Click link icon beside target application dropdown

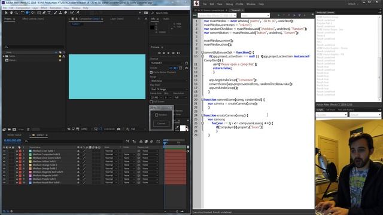(194, 16)
